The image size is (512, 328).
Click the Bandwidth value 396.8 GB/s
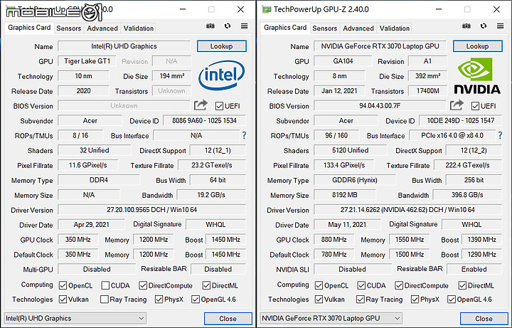467,195
